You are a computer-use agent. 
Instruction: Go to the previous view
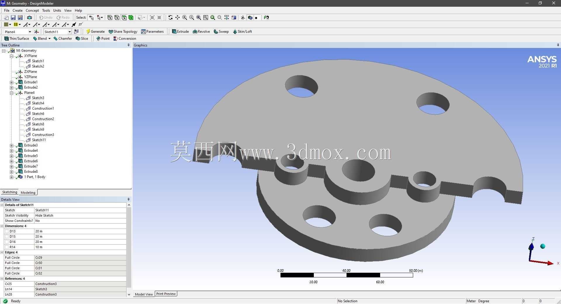coord(213,18)
